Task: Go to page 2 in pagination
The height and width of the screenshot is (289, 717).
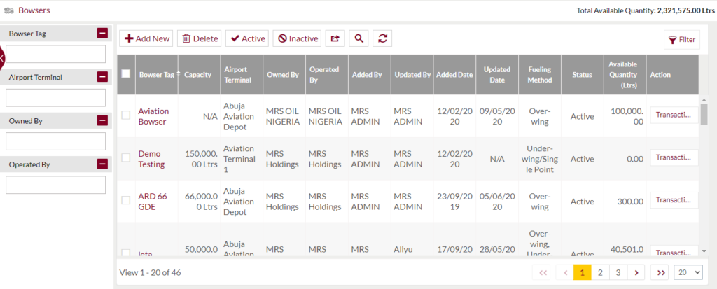Action: pyautogui.click(x=600, y=272)
